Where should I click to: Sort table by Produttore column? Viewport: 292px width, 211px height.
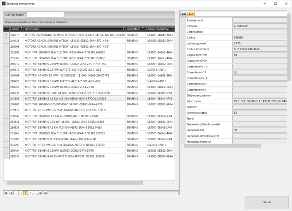[x=133, y=29]
